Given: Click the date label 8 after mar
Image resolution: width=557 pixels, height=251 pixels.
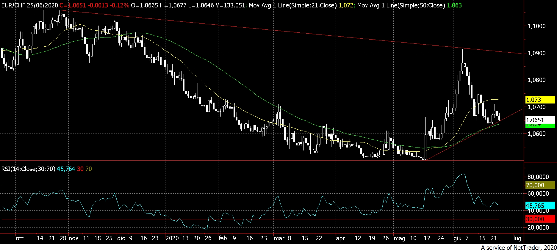Looking at the screenshot, I should [x=290, y=238].
